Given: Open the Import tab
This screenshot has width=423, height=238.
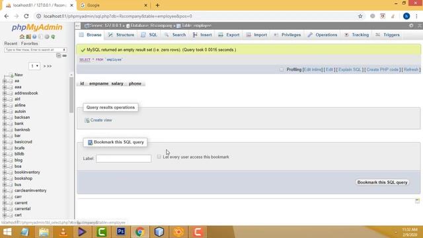Looking at the screenshot, I should click(x=257, y=35).
